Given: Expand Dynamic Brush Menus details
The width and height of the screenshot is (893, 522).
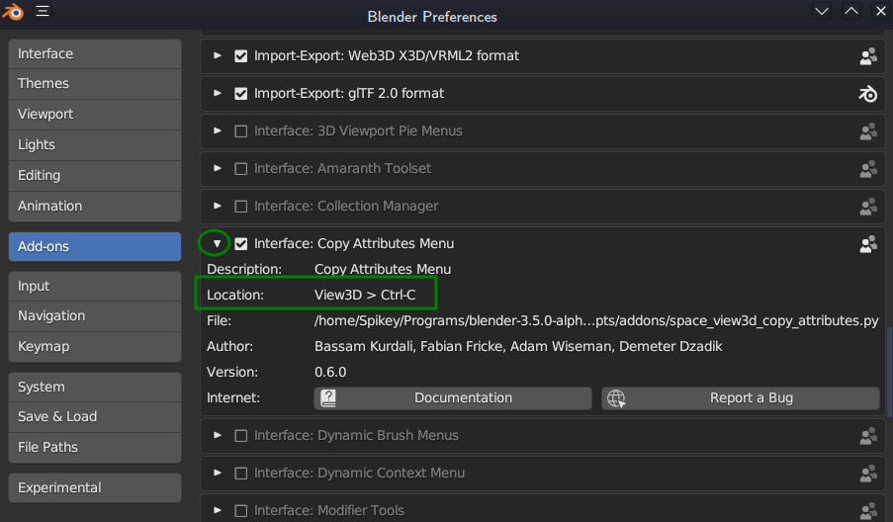Looking at the screenshot, I should (x=217, y=435).
